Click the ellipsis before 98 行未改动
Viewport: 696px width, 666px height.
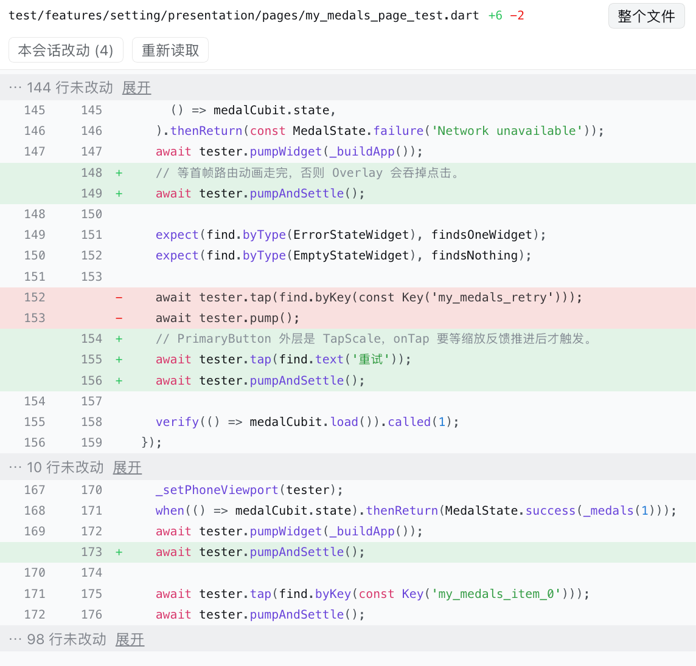15,639
